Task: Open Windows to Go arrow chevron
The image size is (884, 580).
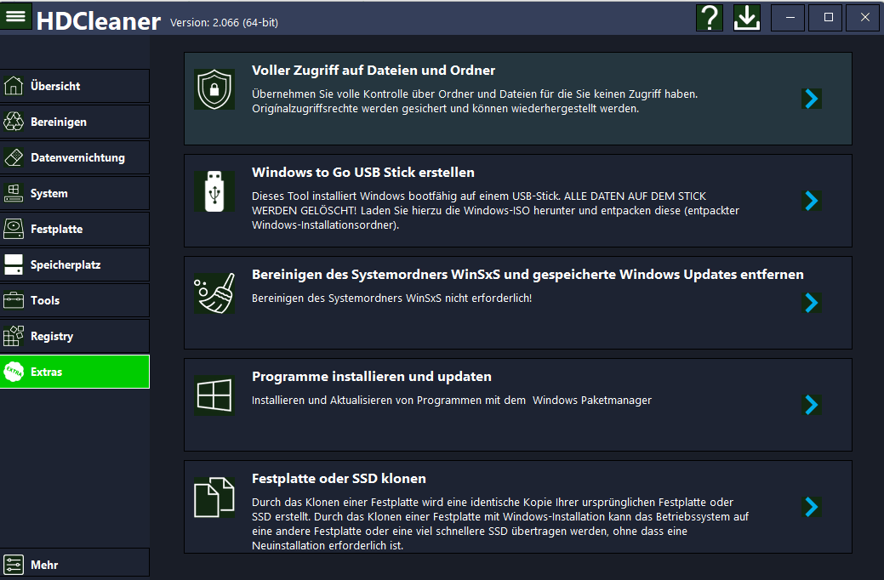Action: click(x=811, y=201)
